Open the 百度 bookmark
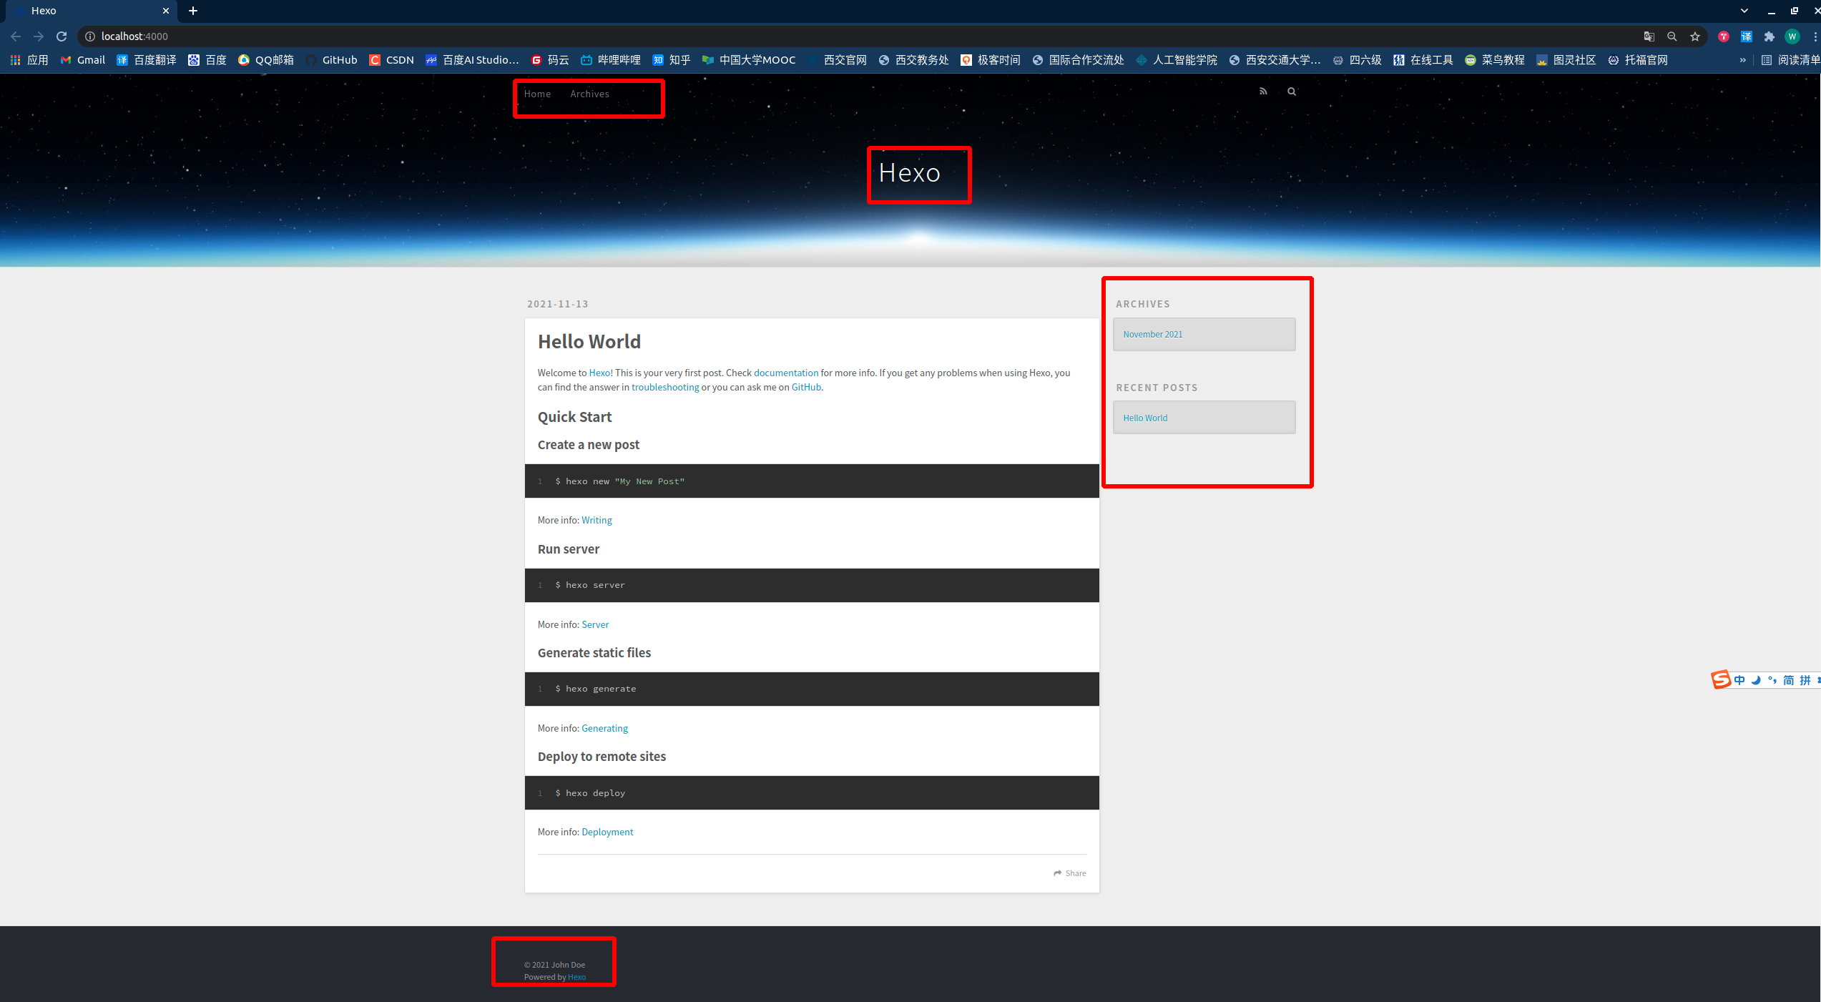 pos(207,60)
